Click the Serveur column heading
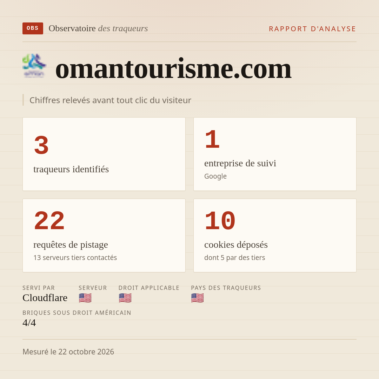The width and height of the screenshot is (379, 379). click(93, 288)
